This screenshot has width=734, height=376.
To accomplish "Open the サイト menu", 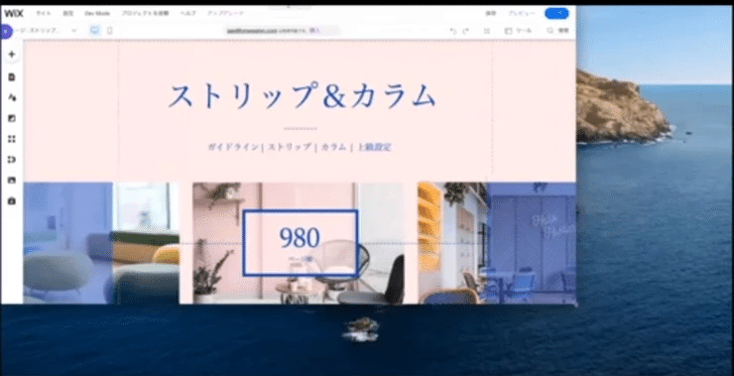I will tap(44, 13).
